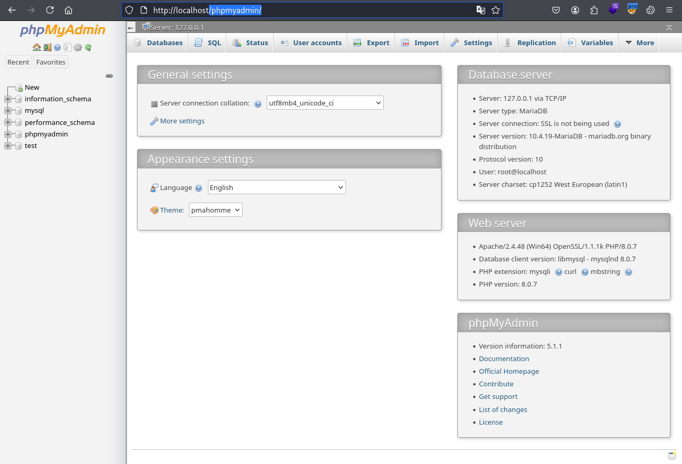Open the SQL tab
The width and height of the screenshot is (682, 464).
(207, 43)
